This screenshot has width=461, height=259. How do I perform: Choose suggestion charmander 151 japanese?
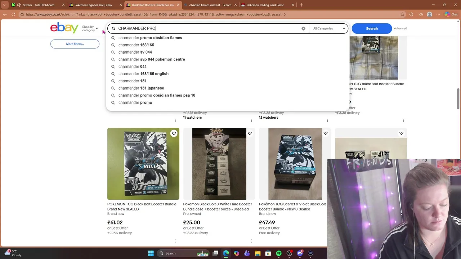tap(141, 88)
